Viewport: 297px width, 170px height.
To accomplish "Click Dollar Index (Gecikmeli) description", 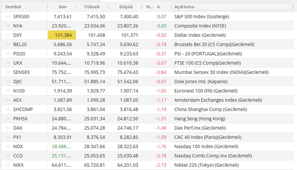I will 200,35.
